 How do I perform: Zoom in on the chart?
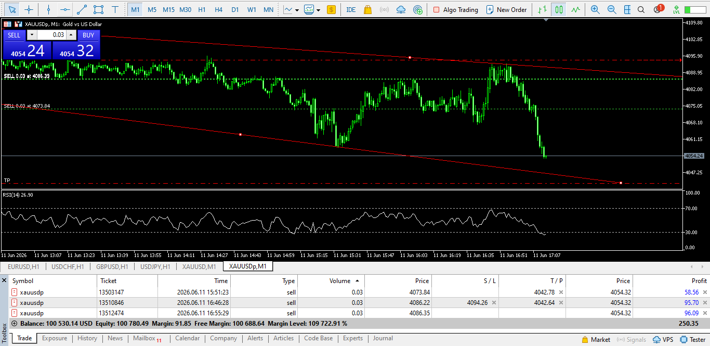click(x=595, y=9)
